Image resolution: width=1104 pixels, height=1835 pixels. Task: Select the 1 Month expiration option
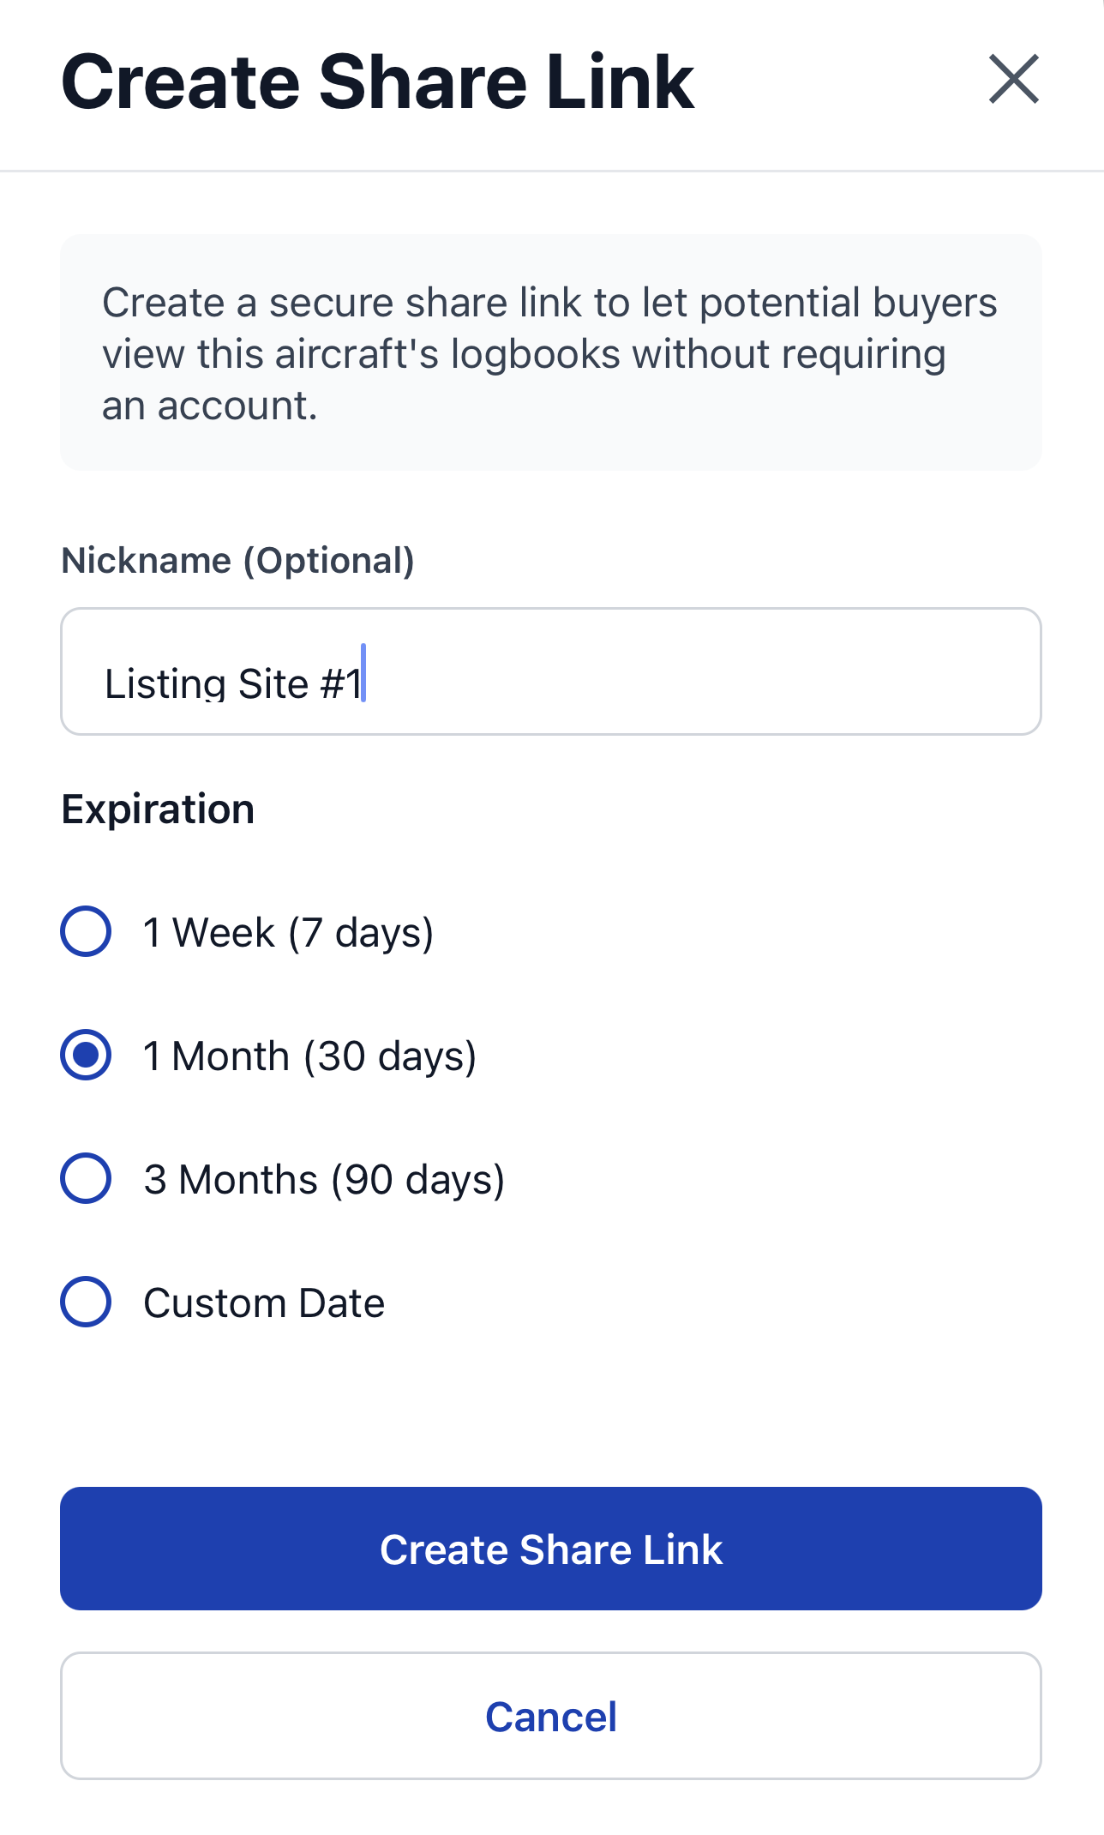[86, 1056]
